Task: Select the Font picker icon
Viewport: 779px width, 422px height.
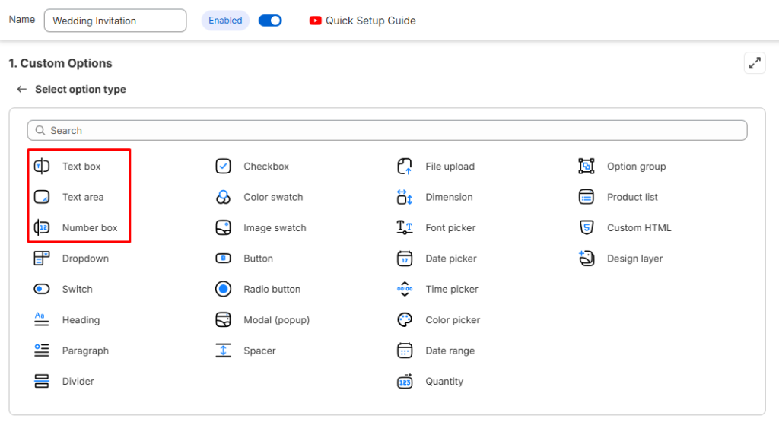Action: coord(405,227)
